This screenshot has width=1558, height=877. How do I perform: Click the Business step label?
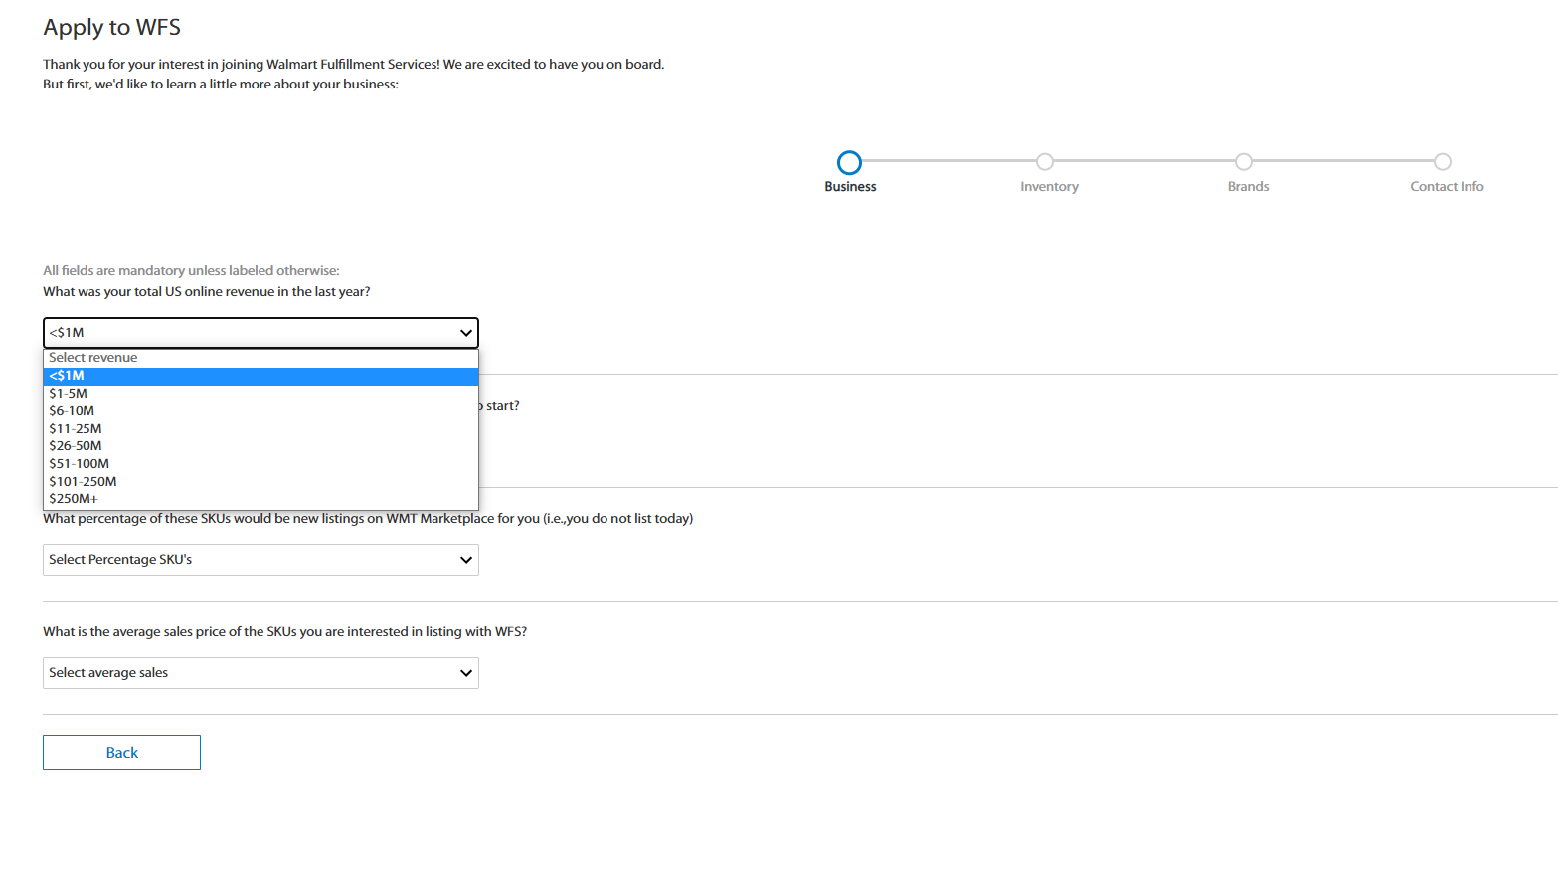tap(850, 187)
